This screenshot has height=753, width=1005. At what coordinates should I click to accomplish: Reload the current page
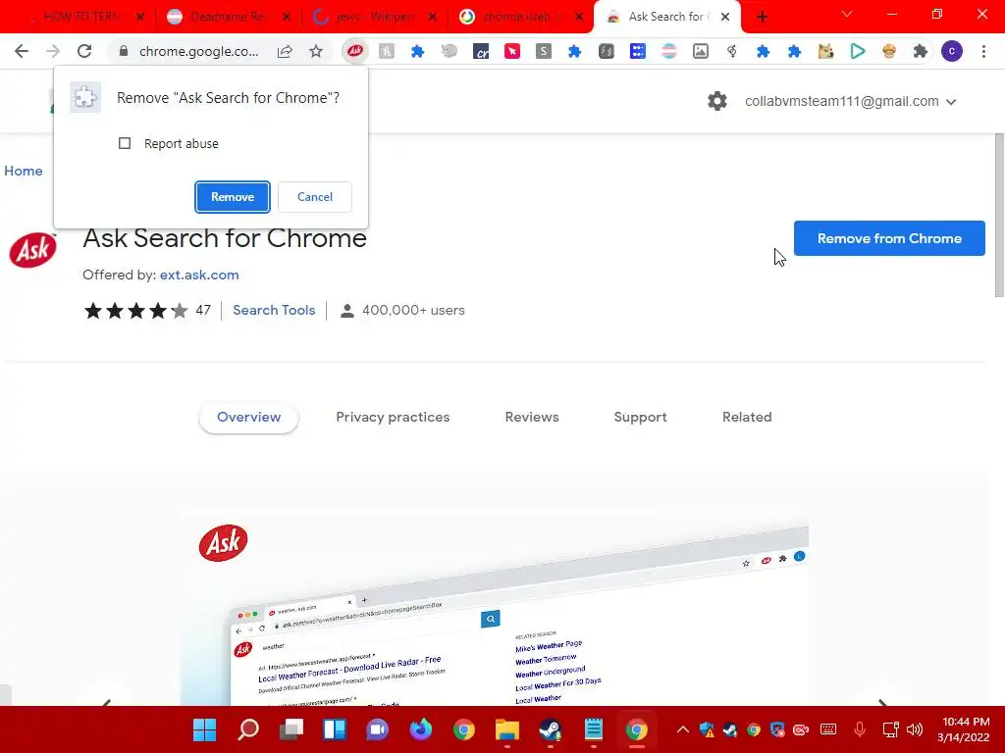84,51
